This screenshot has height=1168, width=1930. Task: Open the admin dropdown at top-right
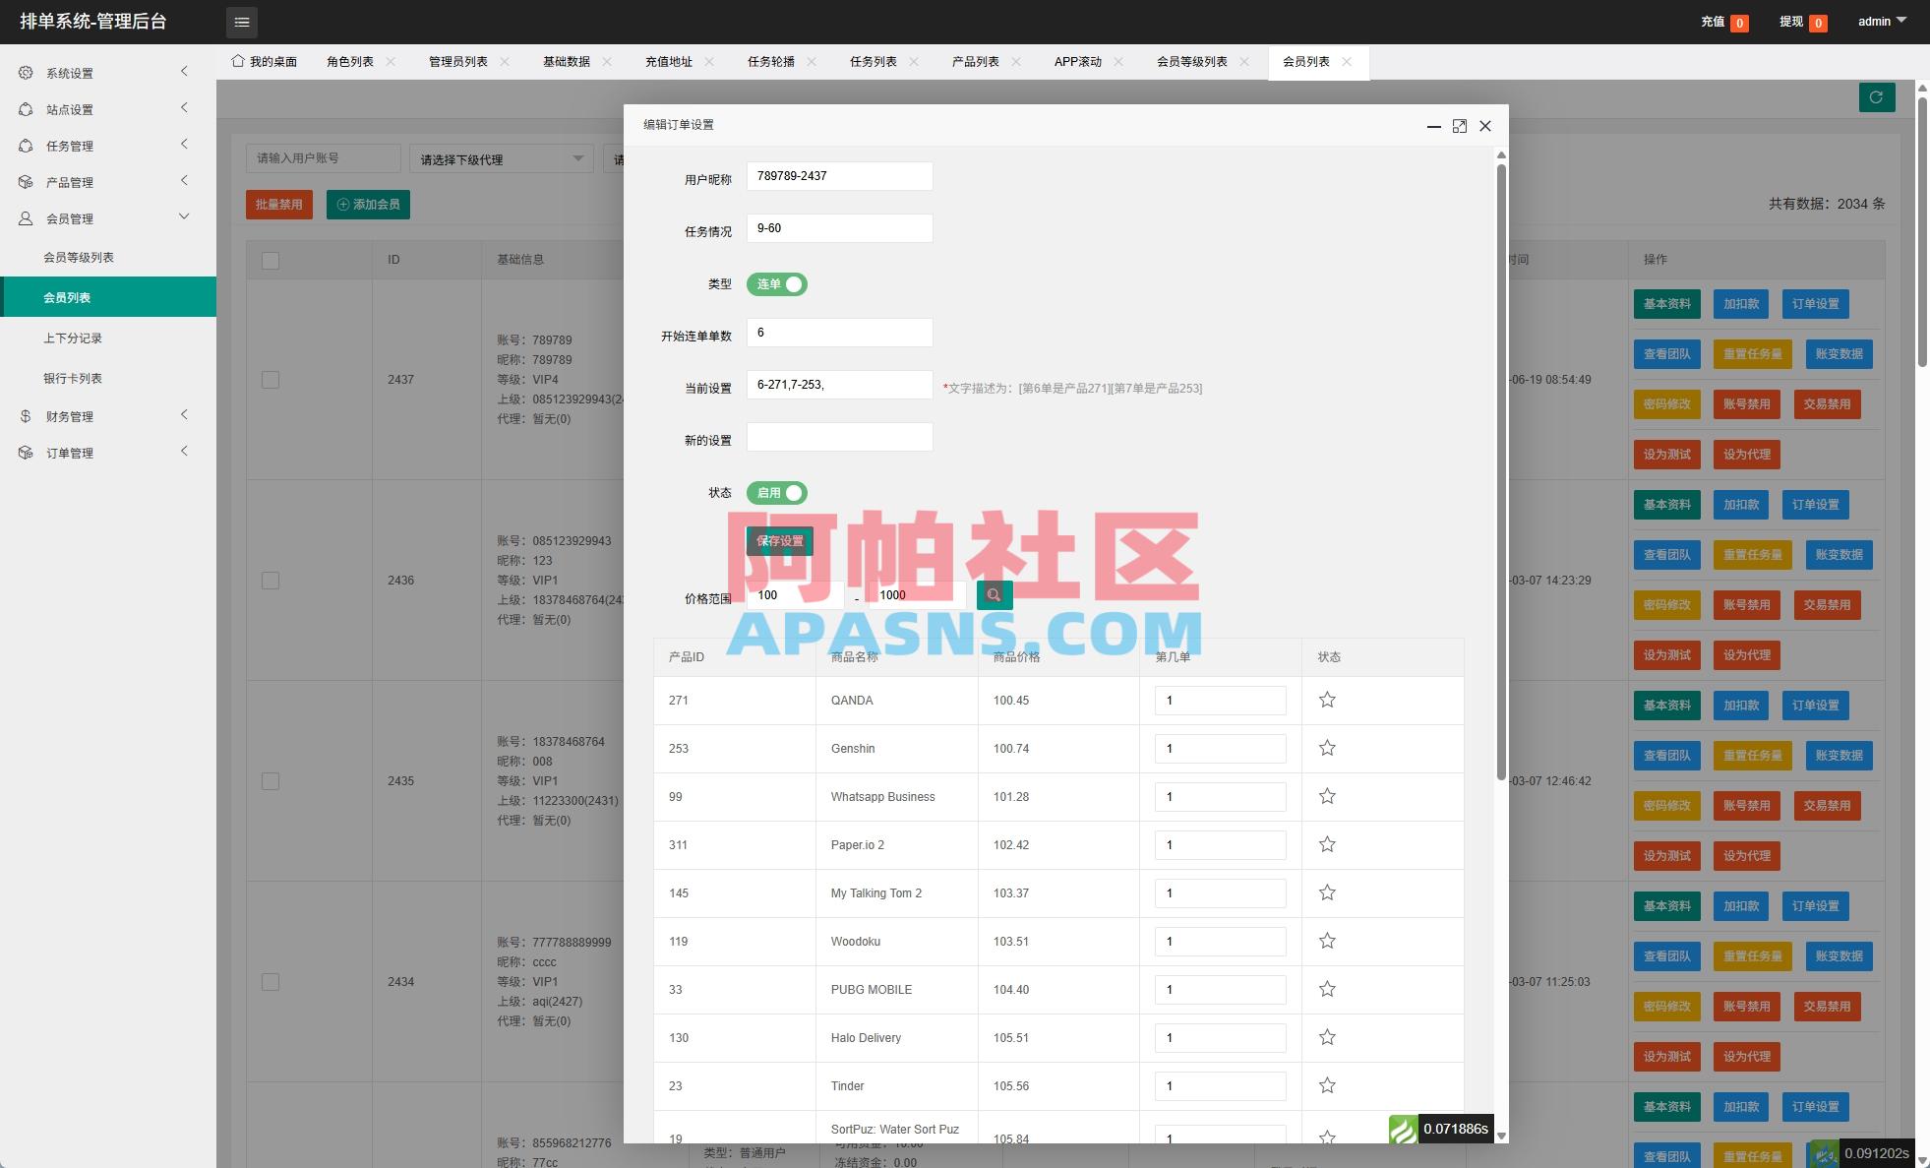coord(1879,21)
